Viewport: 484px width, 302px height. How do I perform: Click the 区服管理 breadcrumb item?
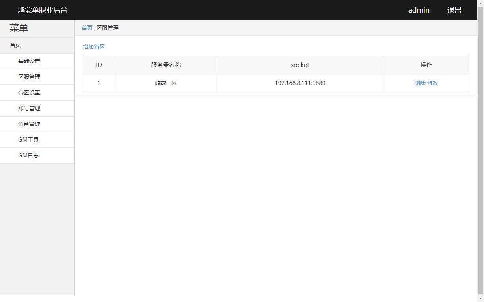[x=108, y=28]
